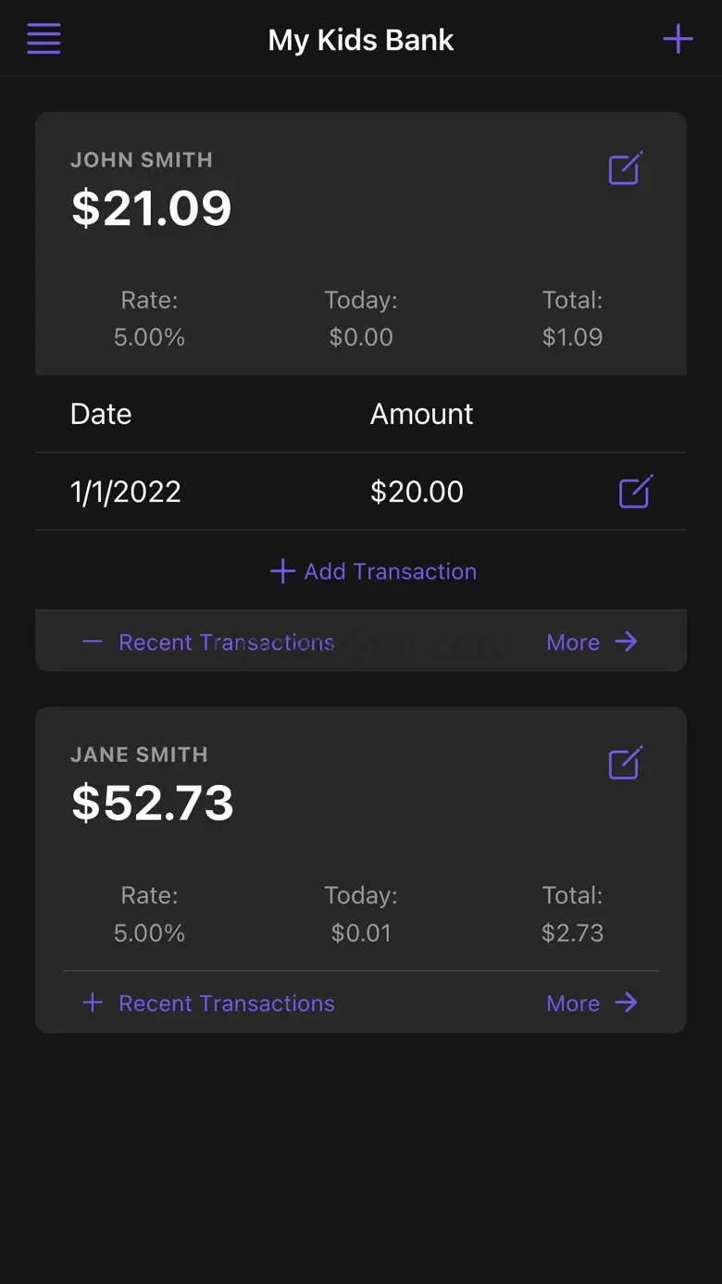Open the hamburger menu

click(44, 39)
